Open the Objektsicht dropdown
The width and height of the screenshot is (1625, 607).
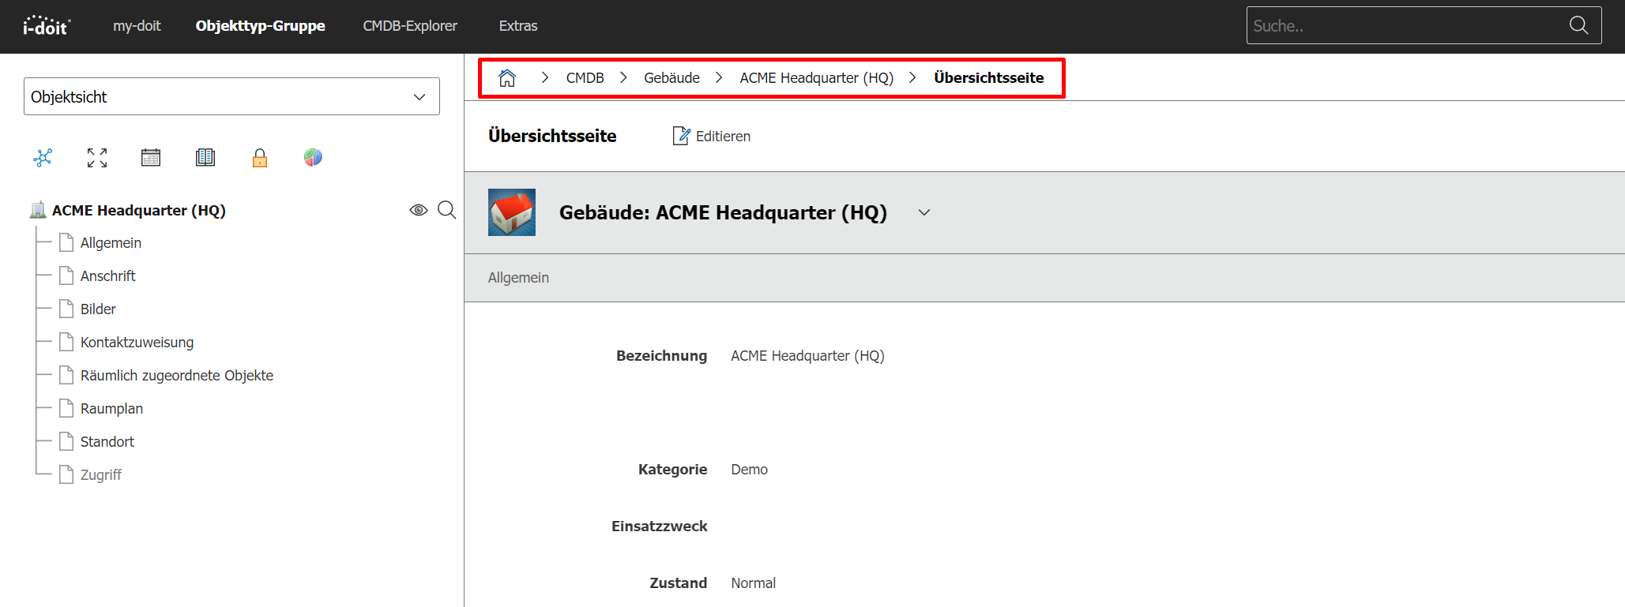[x=231, y=96]
